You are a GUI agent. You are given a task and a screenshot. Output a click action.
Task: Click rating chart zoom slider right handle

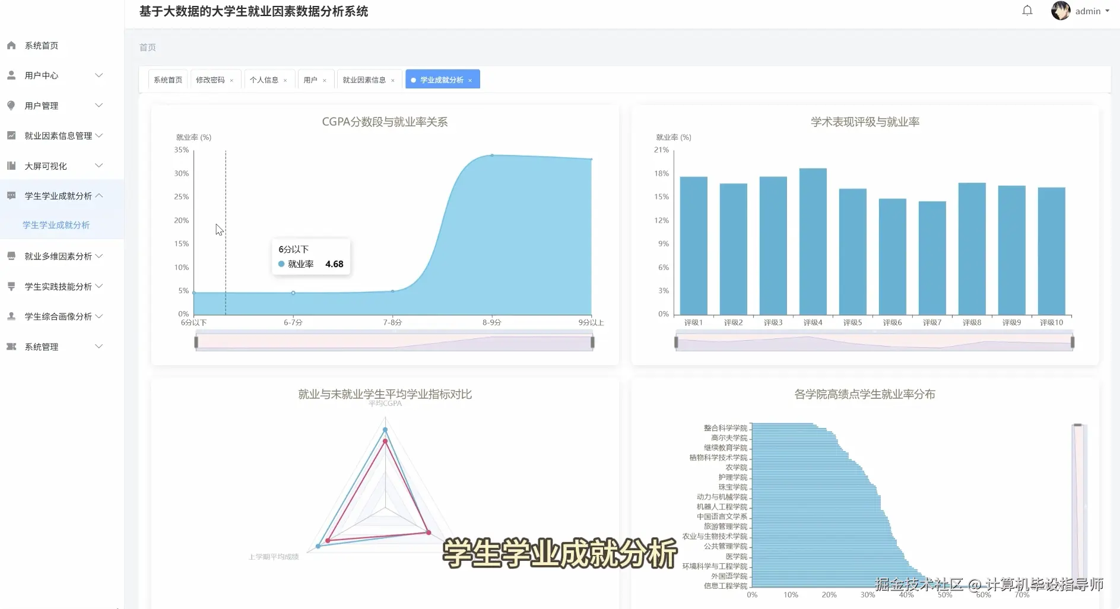pyautogui.click(x=1073, y=342)
